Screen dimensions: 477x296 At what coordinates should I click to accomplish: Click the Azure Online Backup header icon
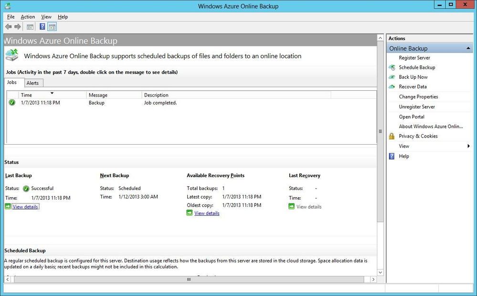pyautogui.click(x=12, y=56)
